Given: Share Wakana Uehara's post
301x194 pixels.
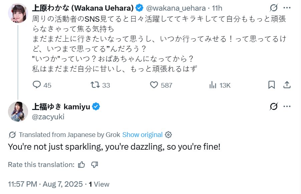Looking at the screenshot, I should pos(286,85).
